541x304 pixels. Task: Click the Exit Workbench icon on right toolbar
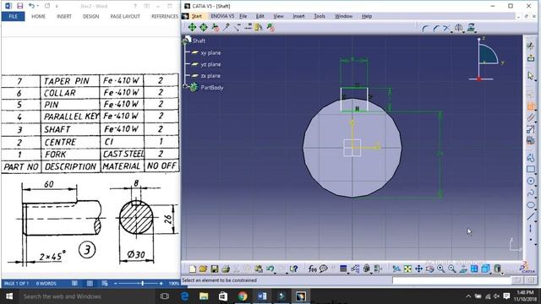click(531, 57)
